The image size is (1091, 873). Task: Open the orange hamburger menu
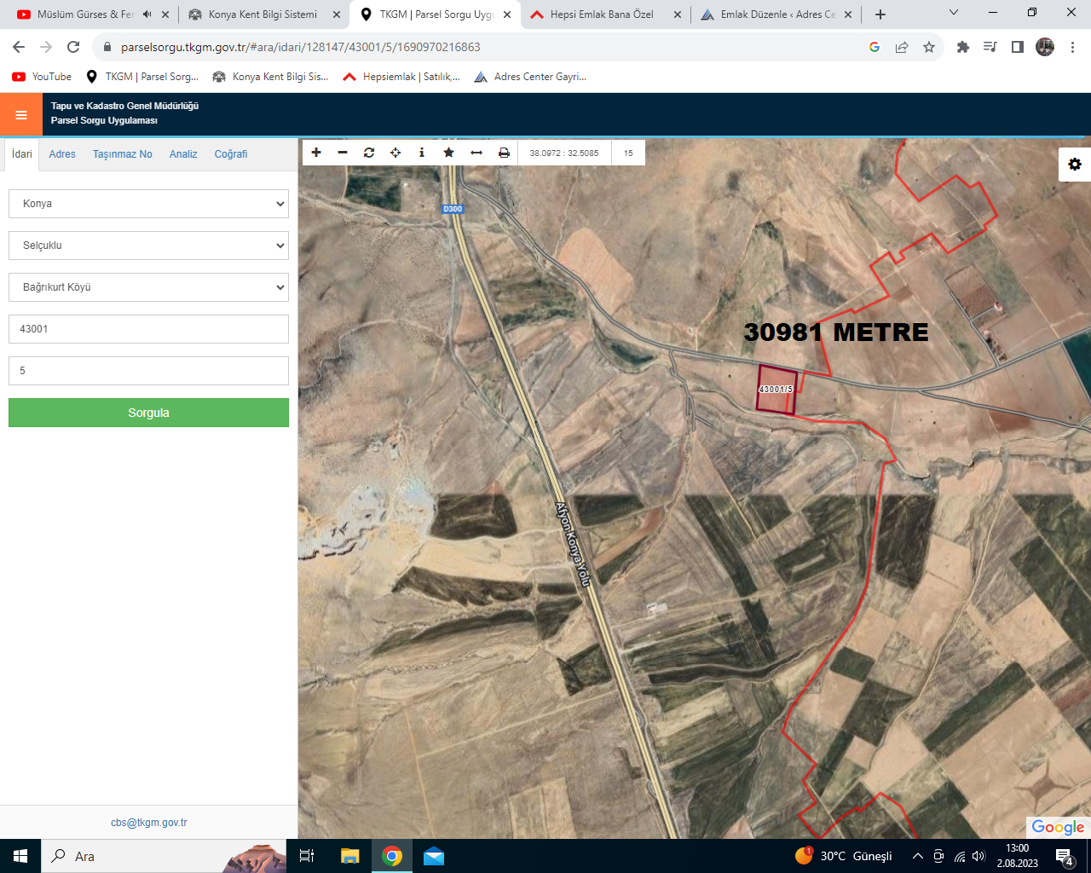click(x=21, y=115)
